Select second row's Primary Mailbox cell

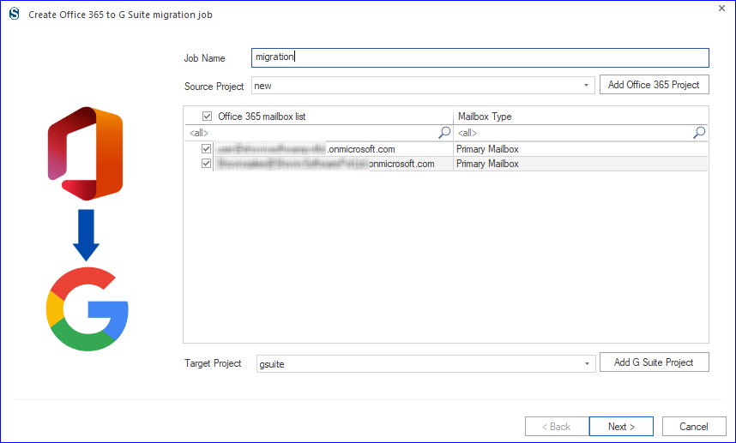pyautogui.click(x=580, y=164)
